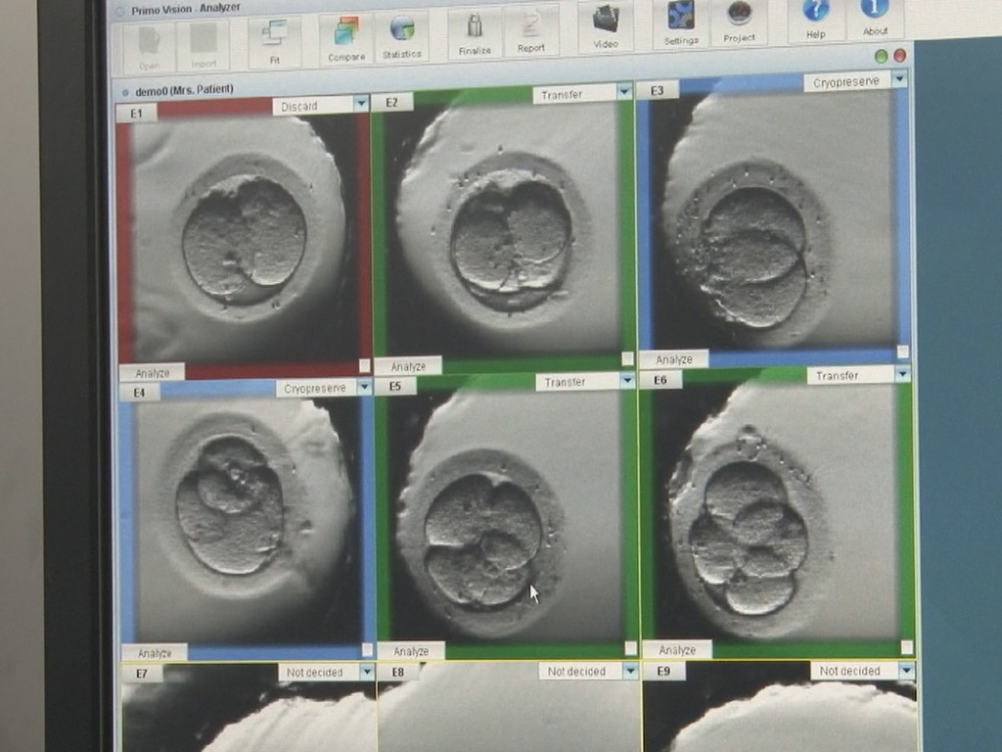The width and height of the screenshot is (1002, 752).
Task: Expand the E1 Discard dropdown
Action: 361,104
